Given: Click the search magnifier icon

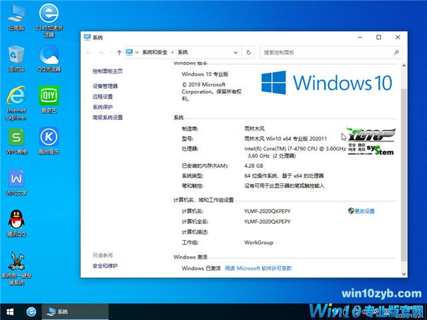Looking at the screenshot, I should [396, 52].
